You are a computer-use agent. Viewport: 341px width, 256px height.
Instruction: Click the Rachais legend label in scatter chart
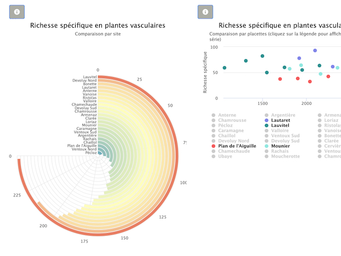(x=280, y=151)
